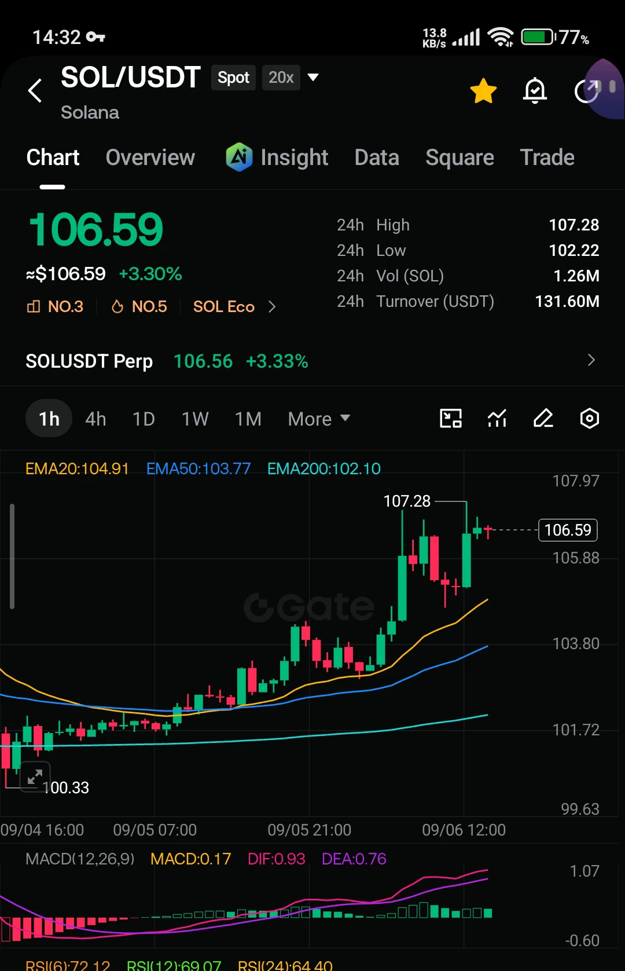Tap the VPN key status icon

[95, 37]
